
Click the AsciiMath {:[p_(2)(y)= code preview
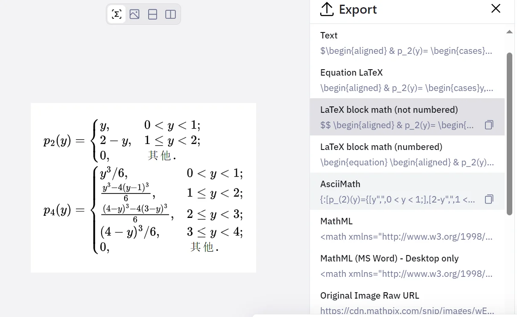click(x=397, y=200)
